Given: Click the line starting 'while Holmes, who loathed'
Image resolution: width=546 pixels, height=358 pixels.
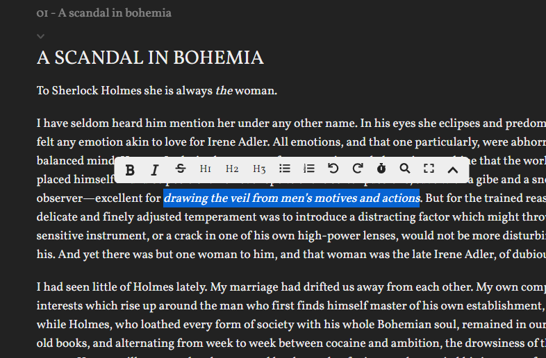Looking at the screenshot, I should click(291, 324).
